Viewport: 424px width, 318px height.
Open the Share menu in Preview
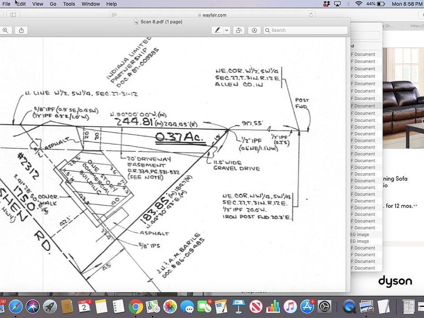(21, 30)
